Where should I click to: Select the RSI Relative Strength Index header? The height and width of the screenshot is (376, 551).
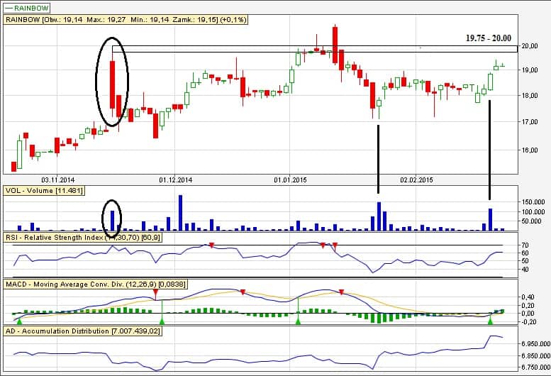point(84,237)
